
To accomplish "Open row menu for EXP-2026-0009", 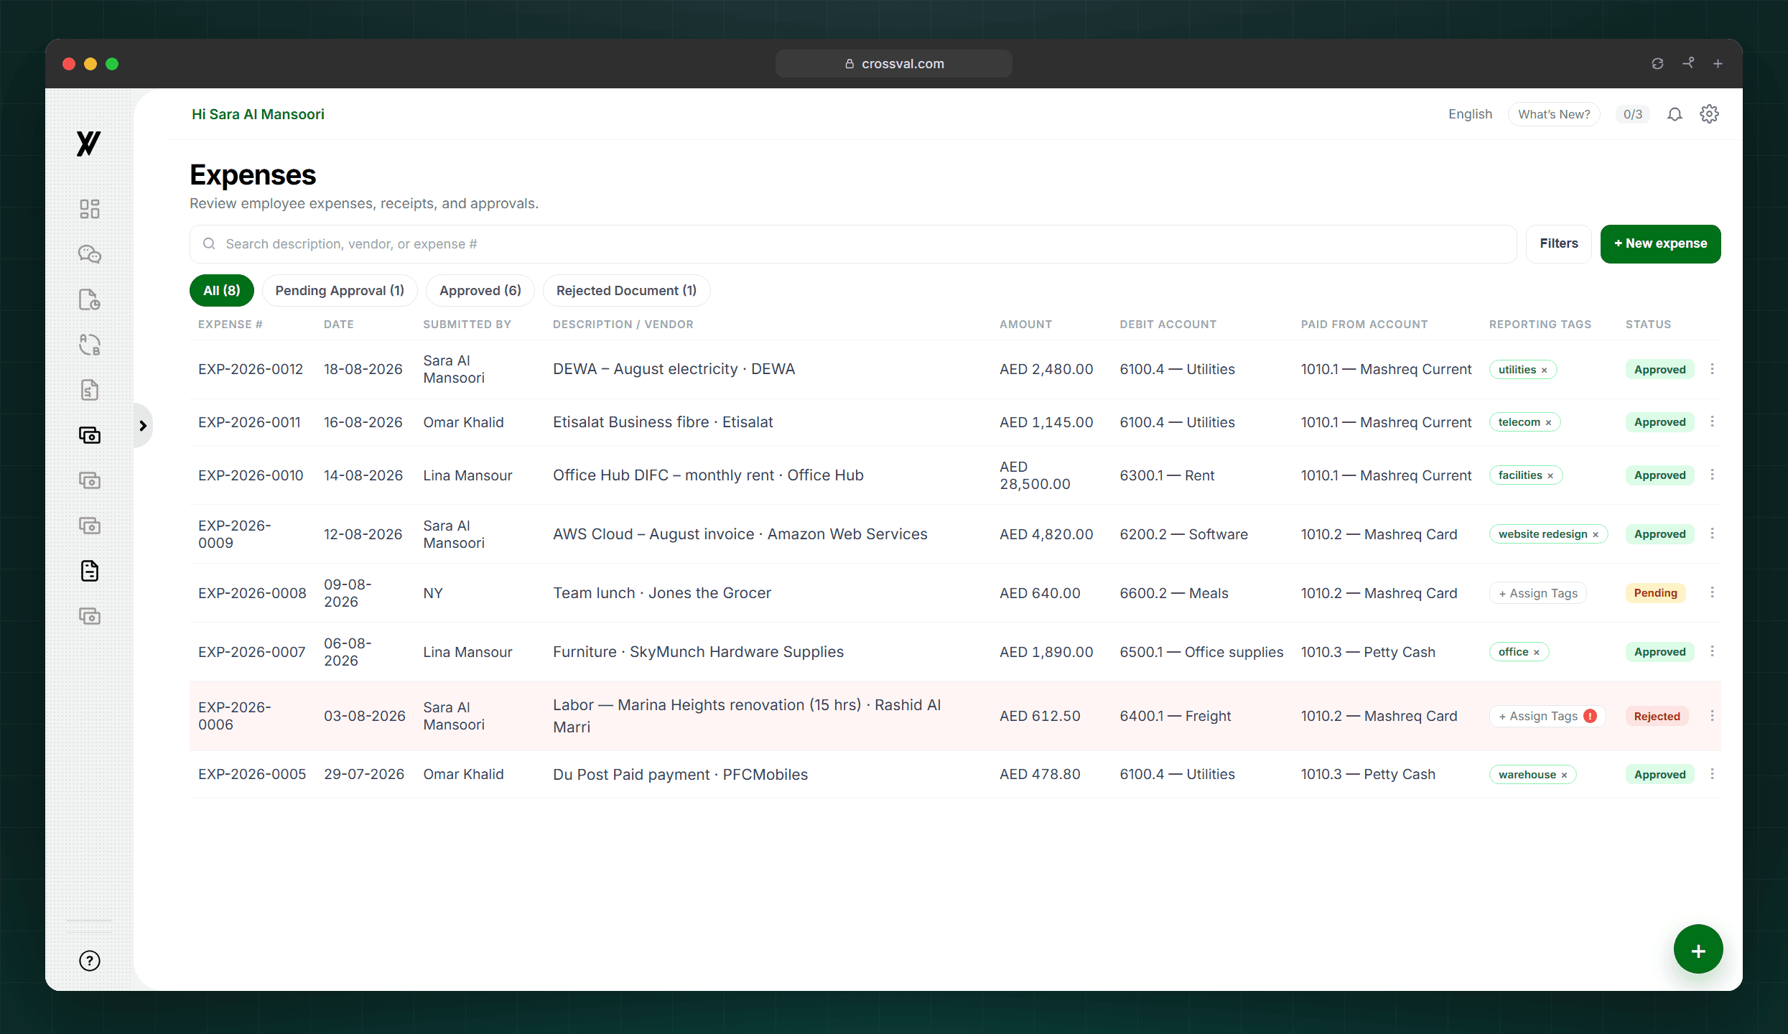I will [1713, 534].
